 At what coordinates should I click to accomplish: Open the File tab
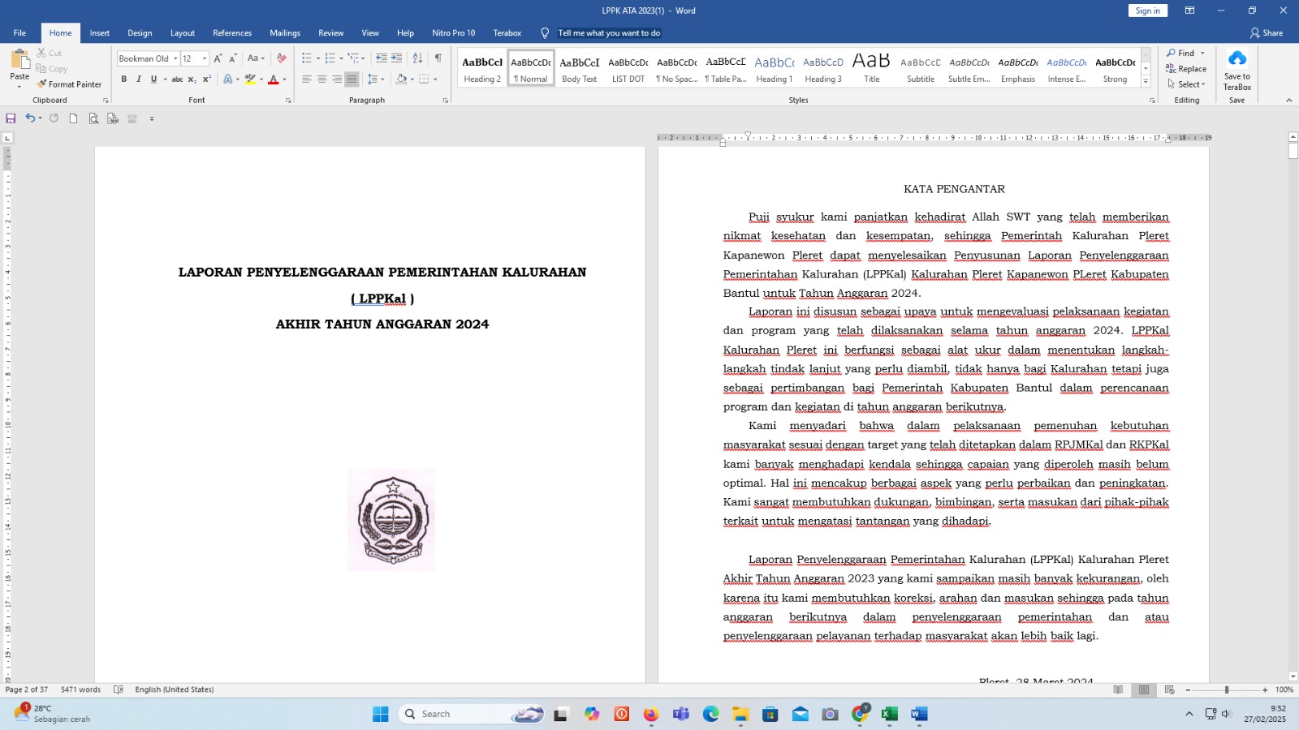[x=19, y=33]
